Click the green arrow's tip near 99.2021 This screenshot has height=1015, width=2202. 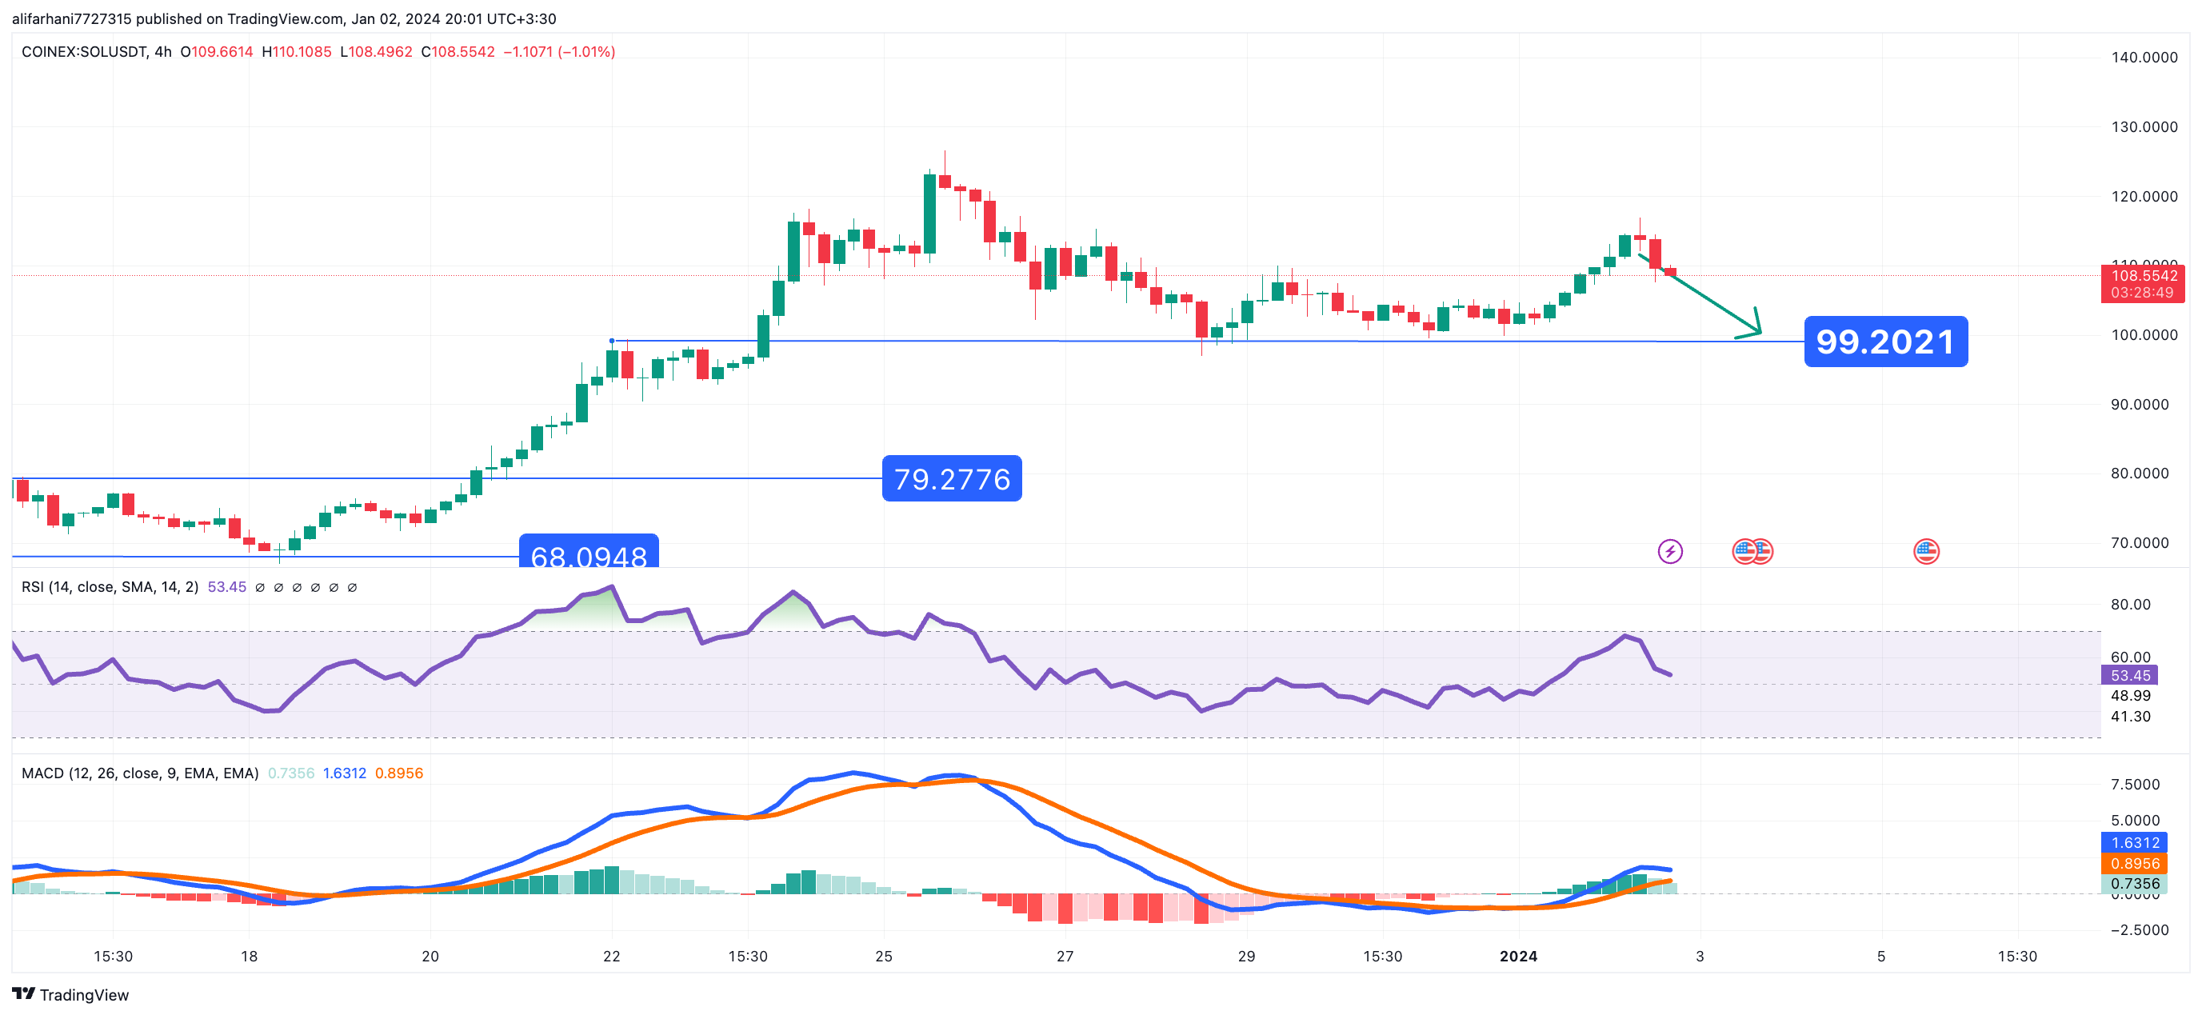pos(1758,331)
